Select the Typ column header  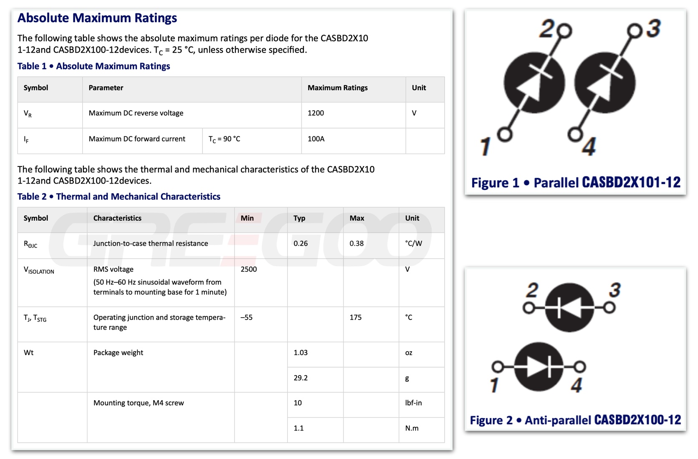(315, 220)
